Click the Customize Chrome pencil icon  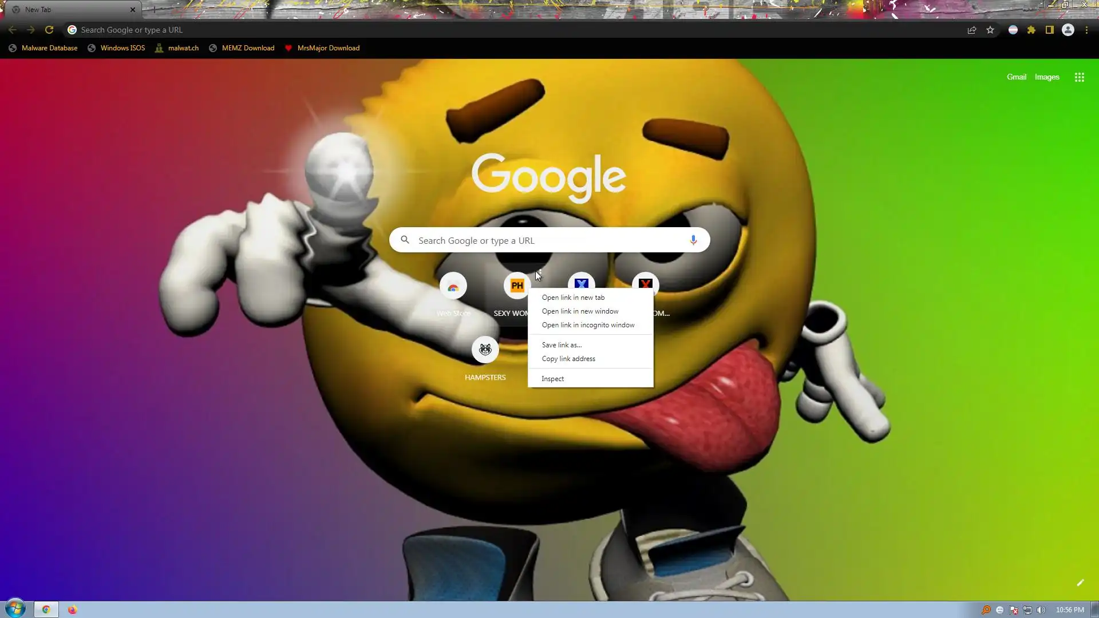(1080, 583)
